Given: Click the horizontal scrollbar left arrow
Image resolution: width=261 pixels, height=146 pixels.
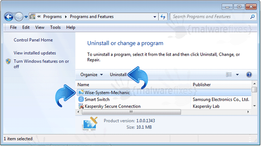Looking at the screenshot, I should pyautogui.click(x=78, y=112).
